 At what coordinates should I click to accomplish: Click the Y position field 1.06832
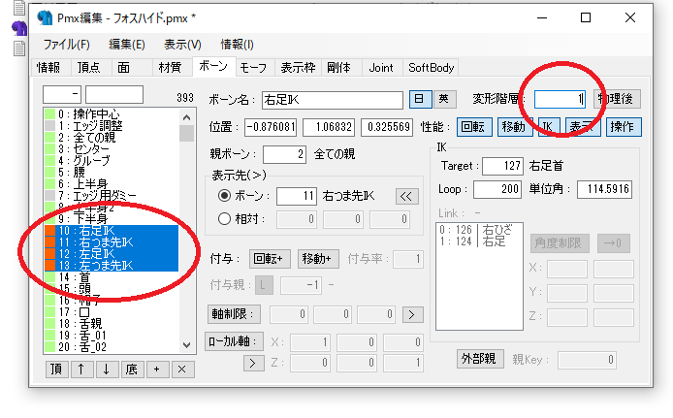tap(329, 127)
